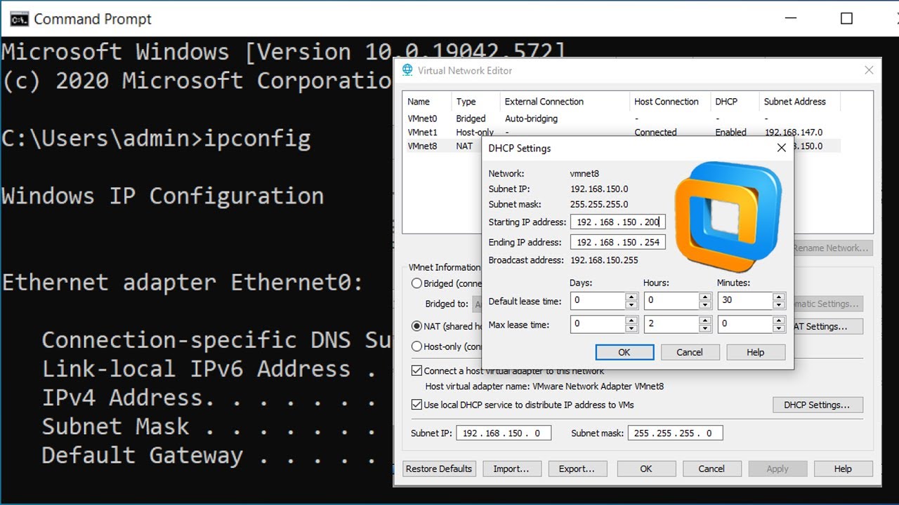Click the Subnet mask input field
This screenshot has width=899, height=505.
(675, 433)
